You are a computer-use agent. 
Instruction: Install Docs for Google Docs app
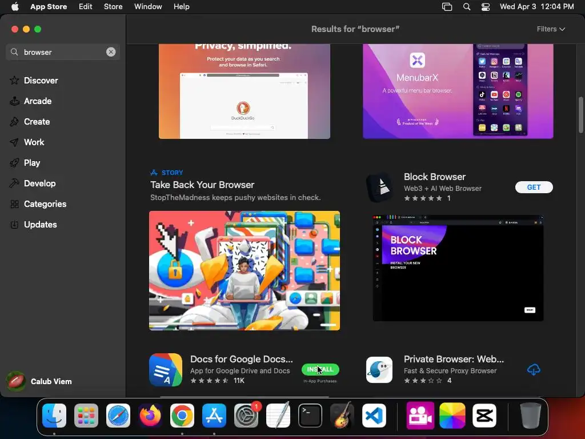320,369
